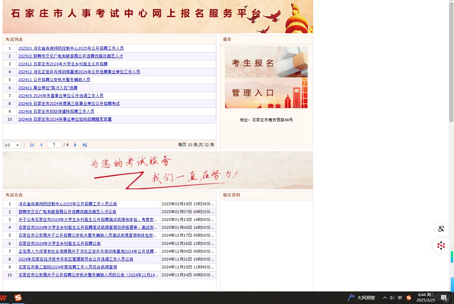Open the 管理入口 management entrance
This screenshot has width=454, height=304.
point(266,92)
